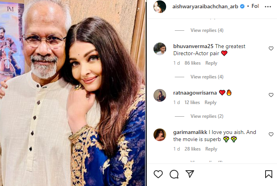Open aishwaryaraibachchan_arb username link
This screenshot has height=186, width=277.
click(205, 6)
